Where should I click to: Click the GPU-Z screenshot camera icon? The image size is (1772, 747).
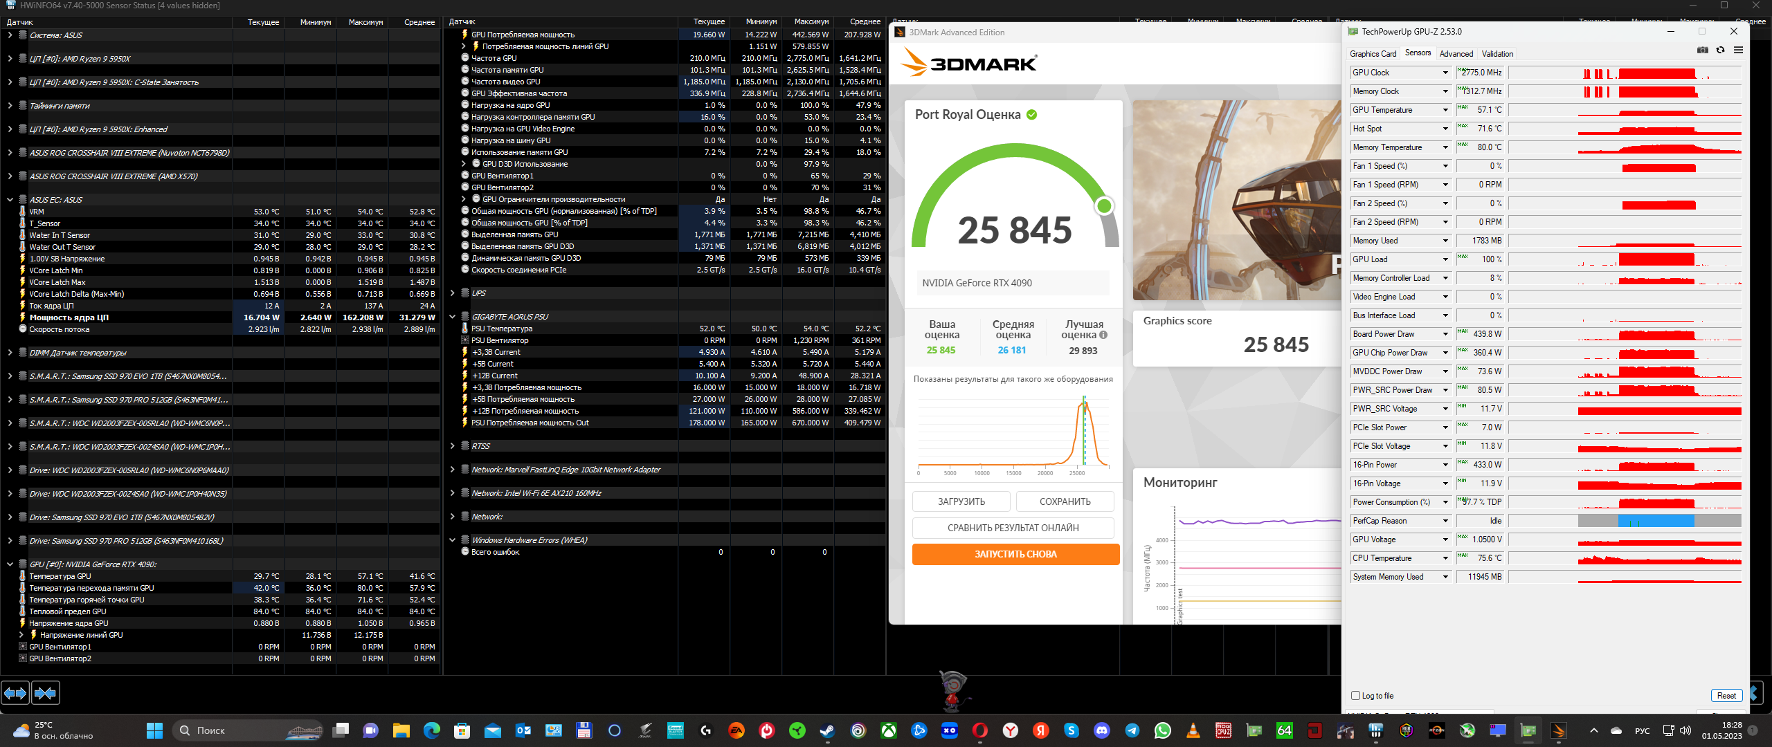tap(1703, 50)
